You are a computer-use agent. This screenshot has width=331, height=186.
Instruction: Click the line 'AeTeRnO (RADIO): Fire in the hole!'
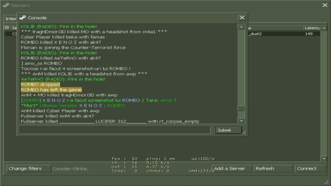(x=63, y=79)
